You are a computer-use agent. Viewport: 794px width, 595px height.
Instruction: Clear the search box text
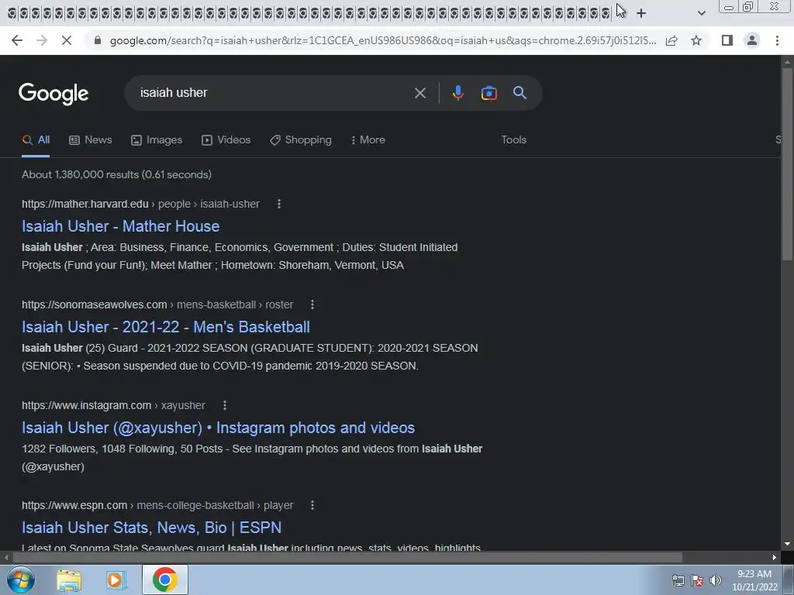click(419, 93)
